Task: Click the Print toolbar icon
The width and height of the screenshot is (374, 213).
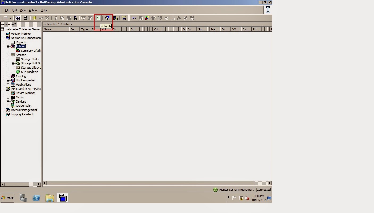Action: coord(26,18)
